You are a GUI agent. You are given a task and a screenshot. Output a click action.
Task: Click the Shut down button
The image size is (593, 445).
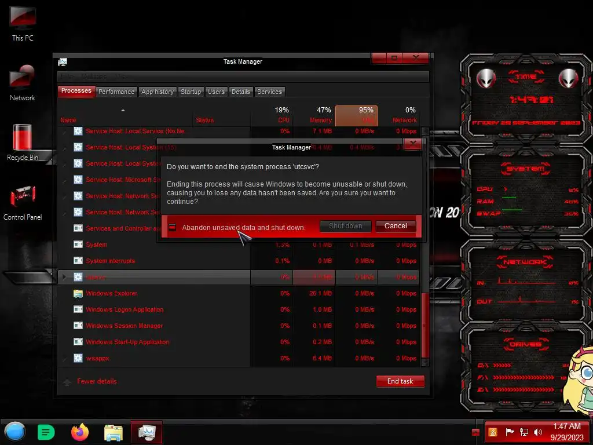coord(345,226)
